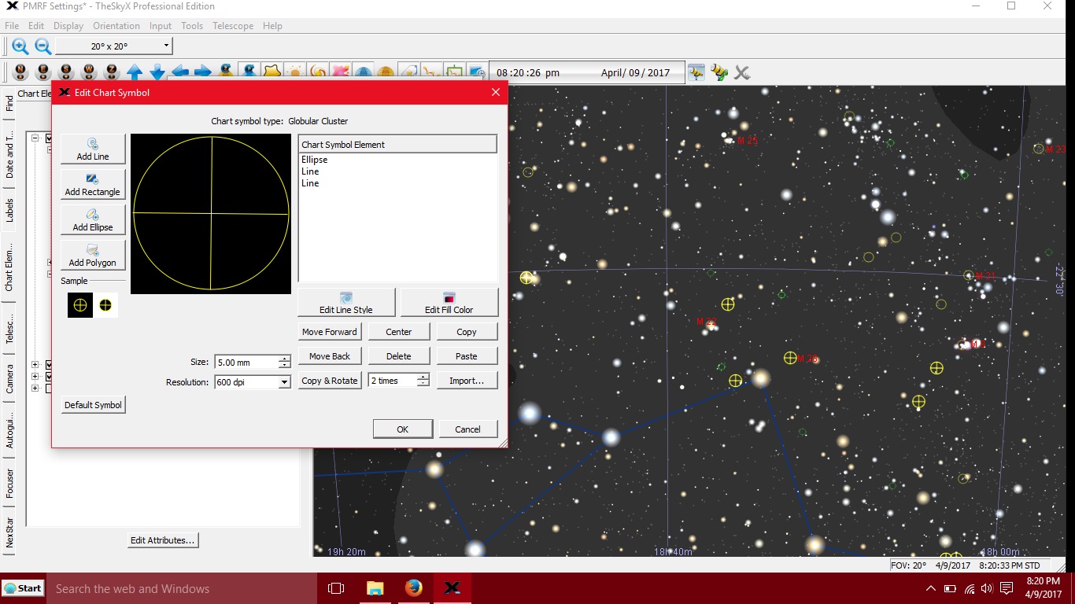Image resolution: width=1075 pixels, height=604 pixels.
Task: Open Edit Line Style
Action: tap(346, 302)
